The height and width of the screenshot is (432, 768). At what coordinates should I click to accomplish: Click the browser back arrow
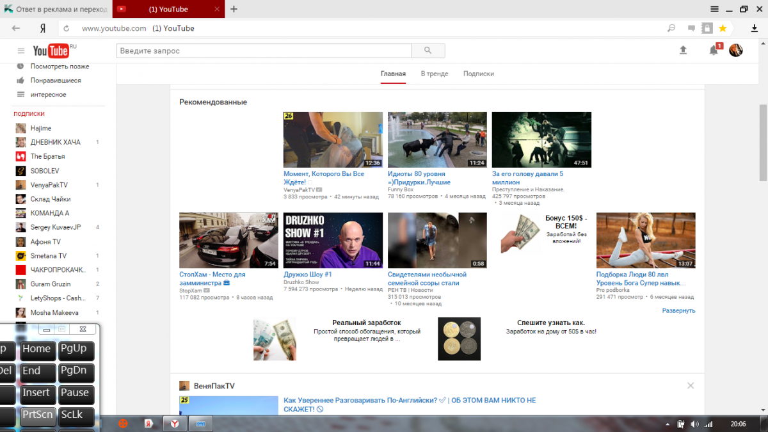pyautogui.click(x=16, y=28)
